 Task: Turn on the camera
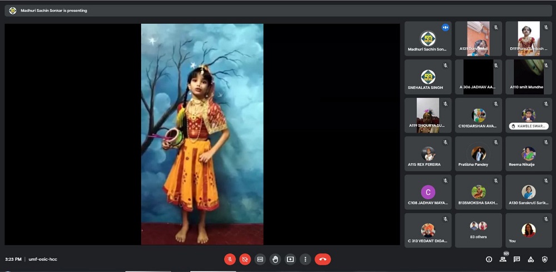coord(245,259)
